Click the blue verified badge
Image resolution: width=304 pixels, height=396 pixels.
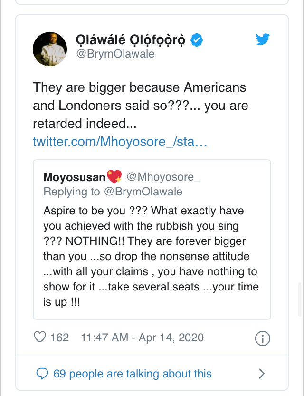pyautogui.click(x=197, y=40)
